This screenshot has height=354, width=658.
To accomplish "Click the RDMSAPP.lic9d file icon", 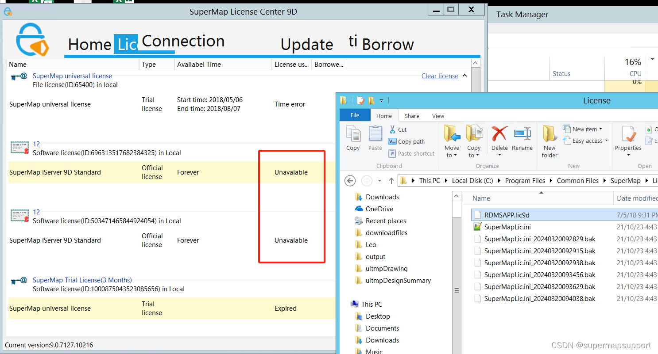I will (477, 215).
